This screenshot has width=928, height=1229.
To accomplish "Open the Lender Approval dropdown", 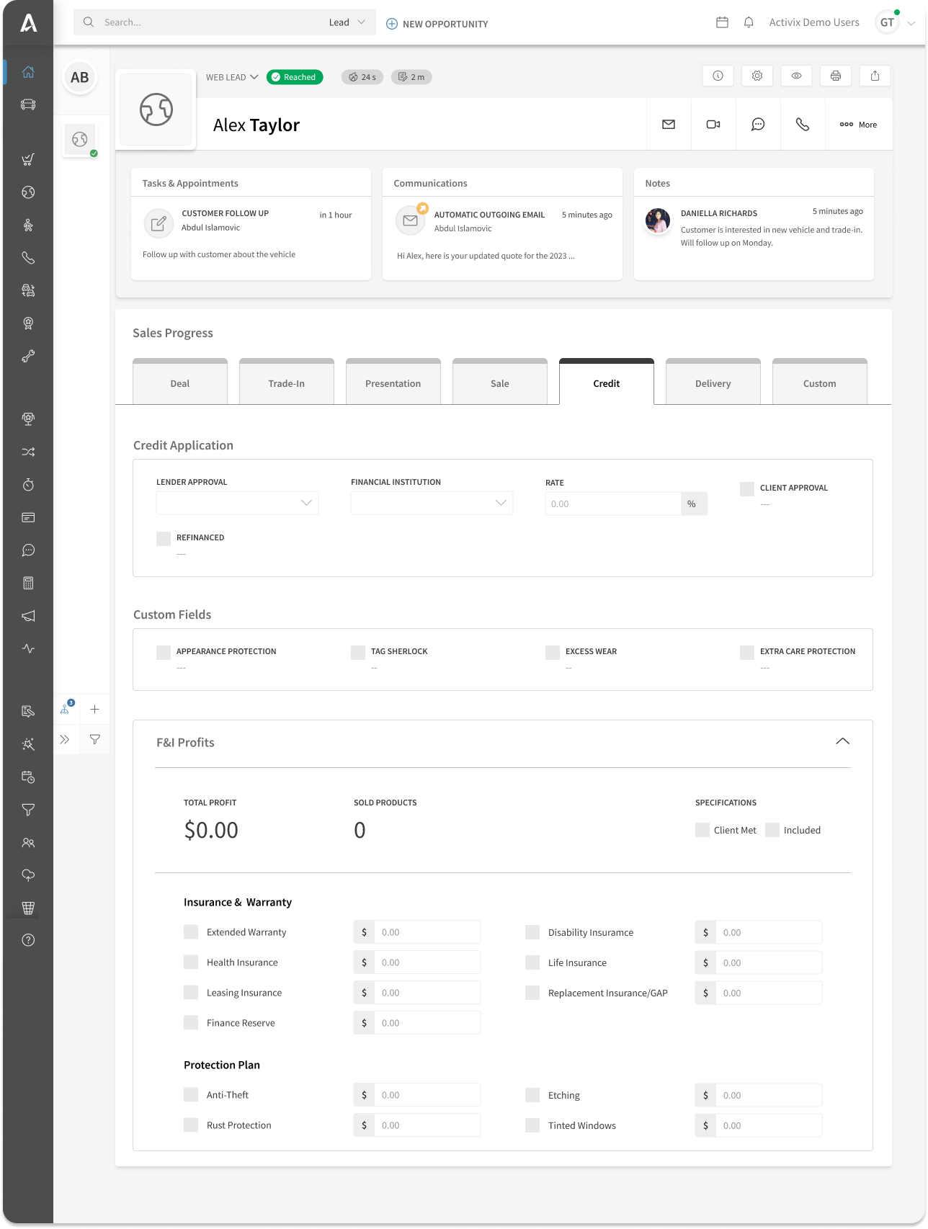I will point(237,503).
